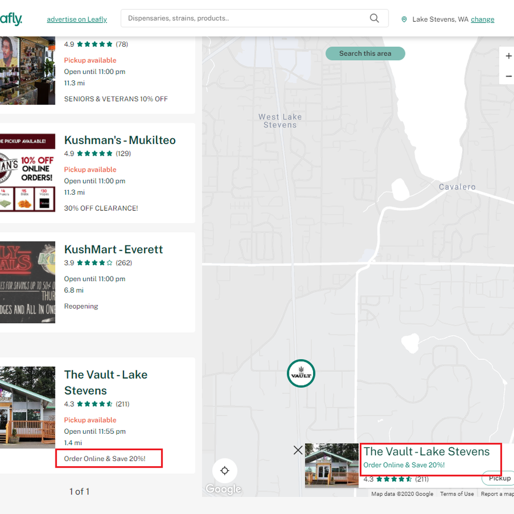The width and height of the screenshot is (514, 514).
Task: Click Kushman's 4.9 star rating (129)
Action: coord(97,153)
